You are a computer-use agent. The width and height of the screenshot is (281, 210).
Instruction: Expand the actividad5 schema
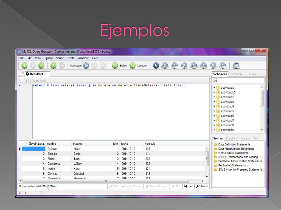(214, 111)
